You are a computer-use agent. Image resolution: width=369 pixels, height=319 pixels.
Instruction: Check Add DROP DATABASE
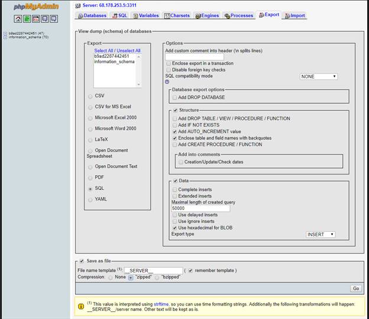point(174,97)
